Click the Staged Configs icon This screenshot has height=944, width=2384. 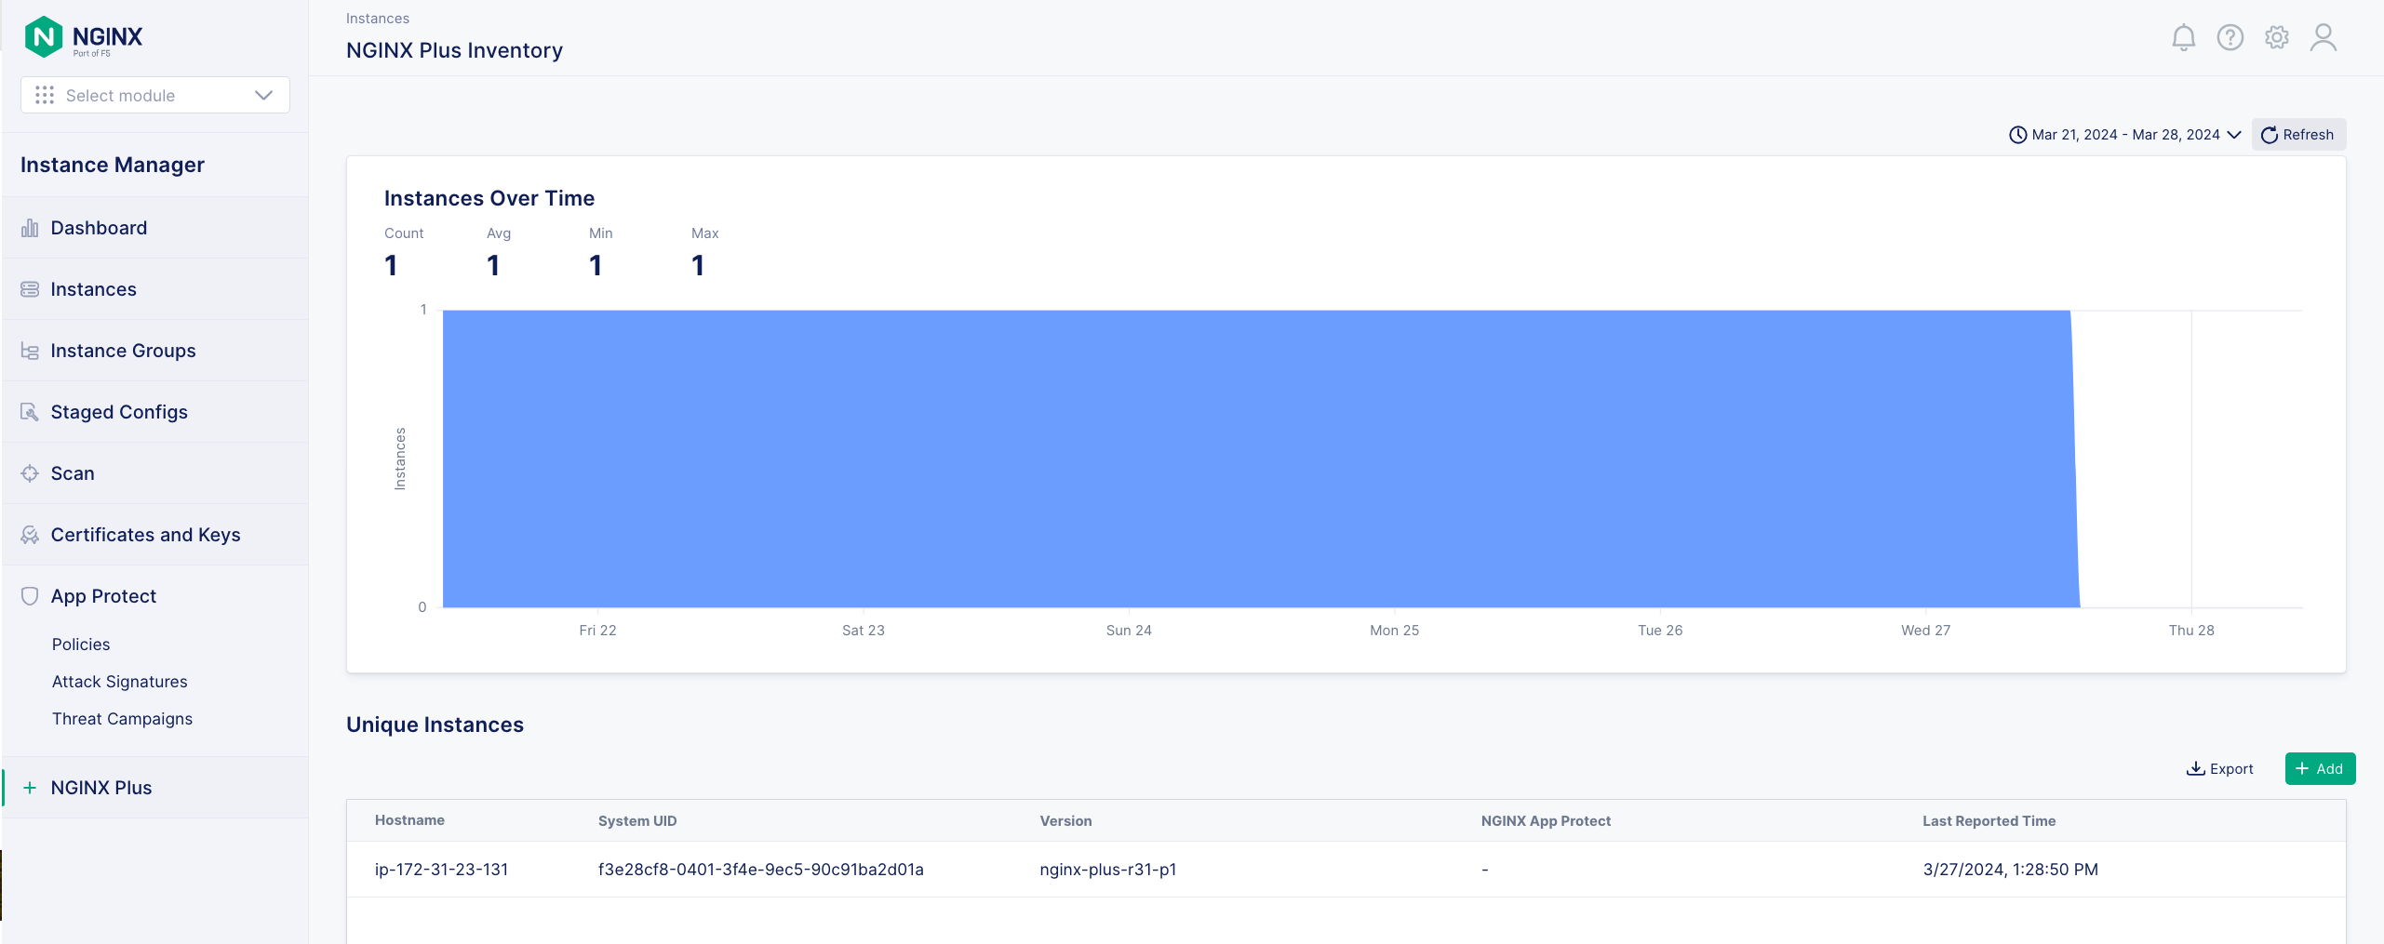pos(30,412)
